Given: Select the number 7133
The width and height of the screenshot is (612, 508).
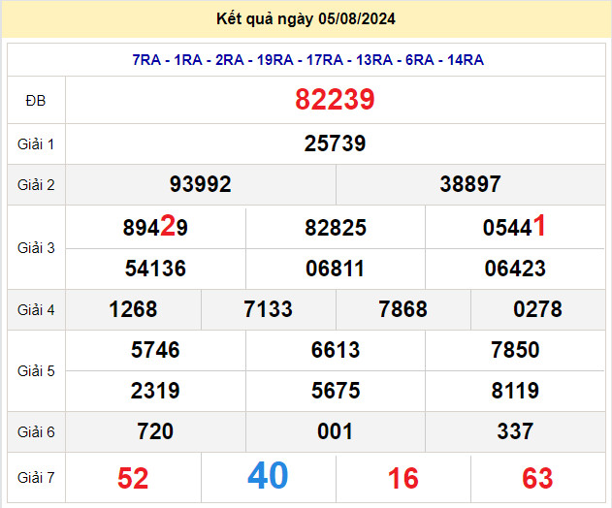Looking at the screenshot, I should (x=268, y=309).
